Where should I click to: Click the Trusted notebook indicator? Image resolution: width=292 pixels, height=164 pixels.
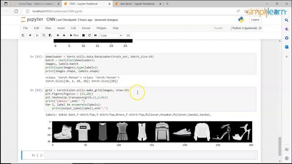pos(218,28)
